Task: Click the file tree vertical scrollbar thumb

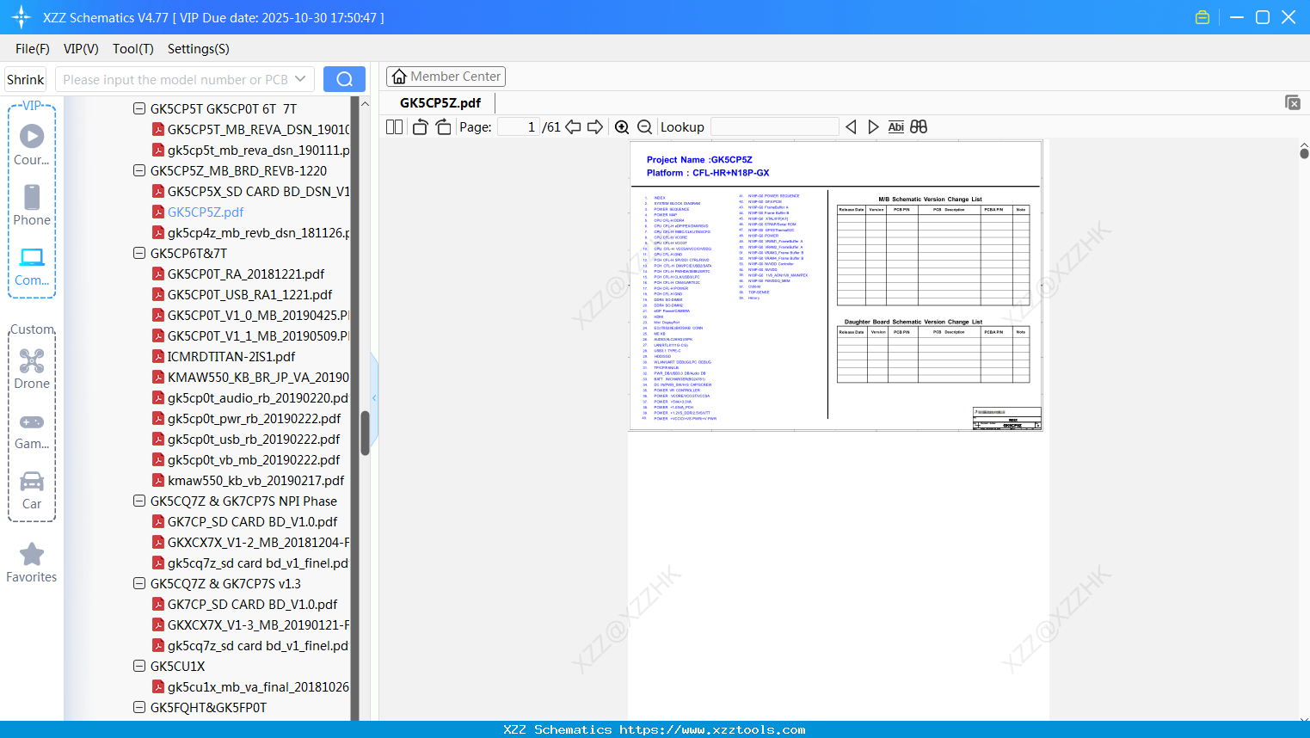Action: [365, 433]
